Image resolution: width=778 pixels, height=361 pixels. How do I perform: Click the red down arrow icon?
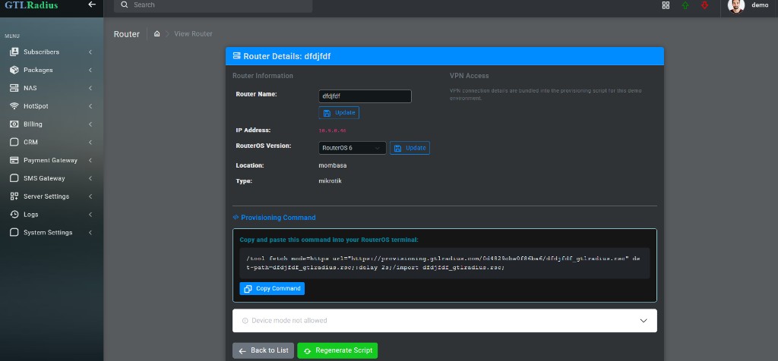[704, 5]
